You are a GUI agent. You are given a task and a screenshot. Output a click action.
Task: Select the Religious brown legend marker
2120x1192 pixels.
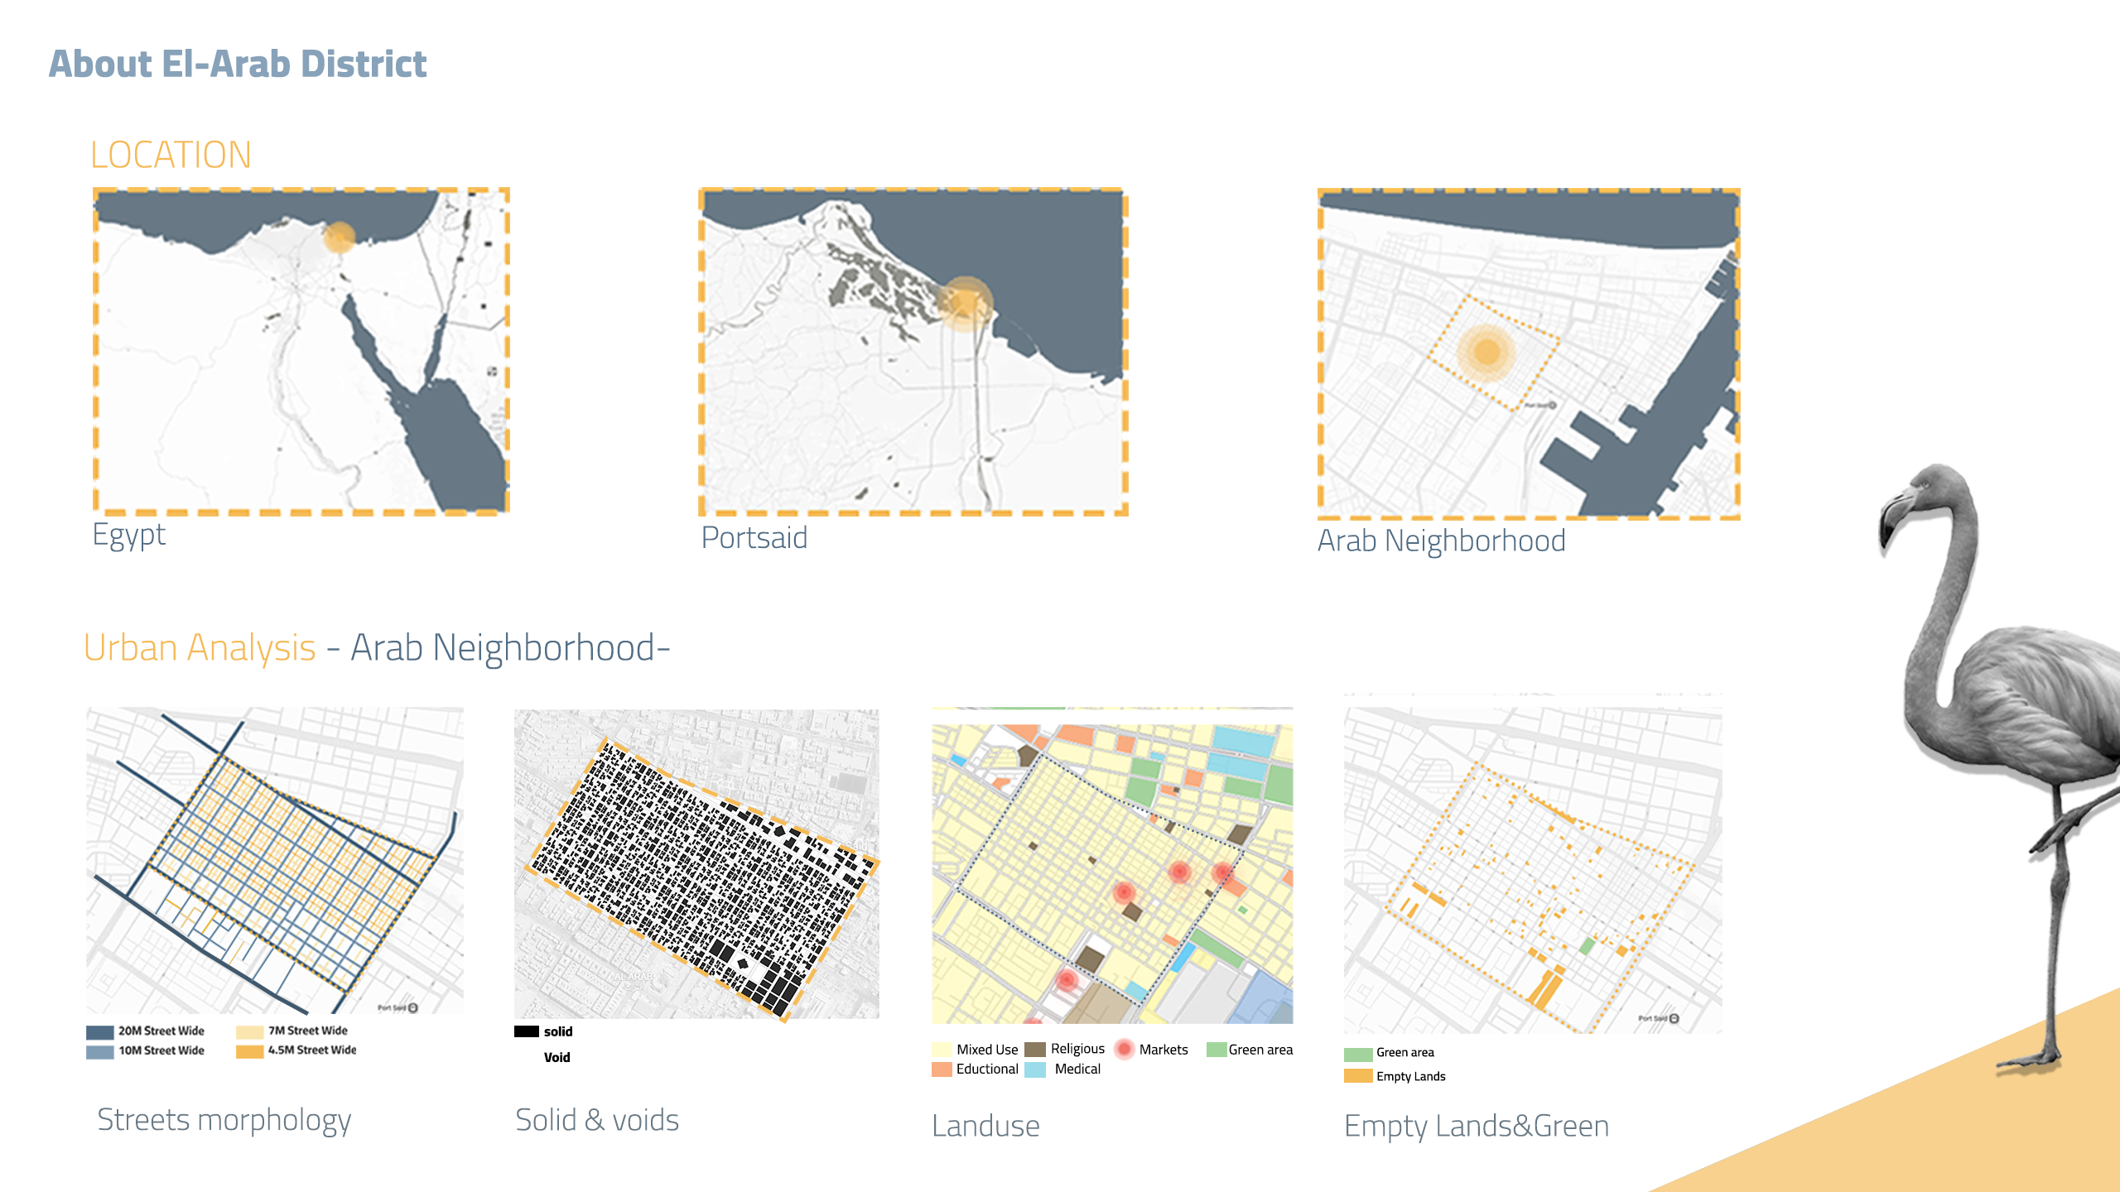(1034, 1049)
